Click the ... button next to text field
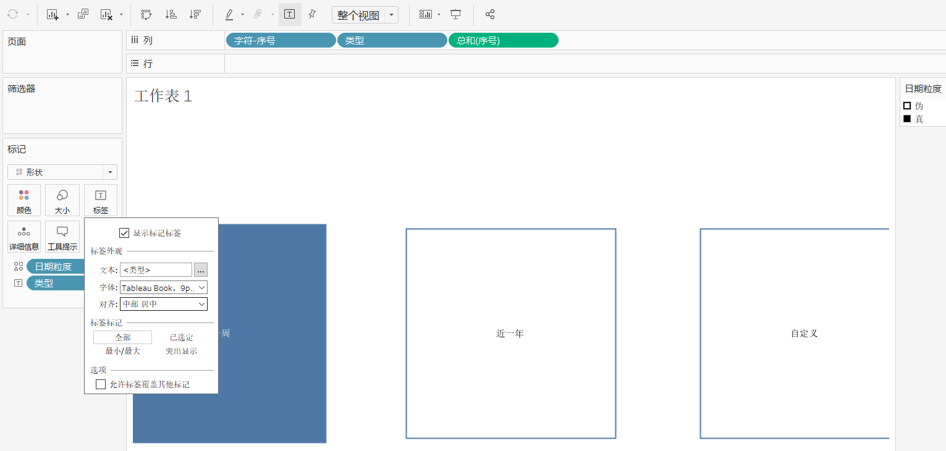946x451 pixels. click(201, 270)
